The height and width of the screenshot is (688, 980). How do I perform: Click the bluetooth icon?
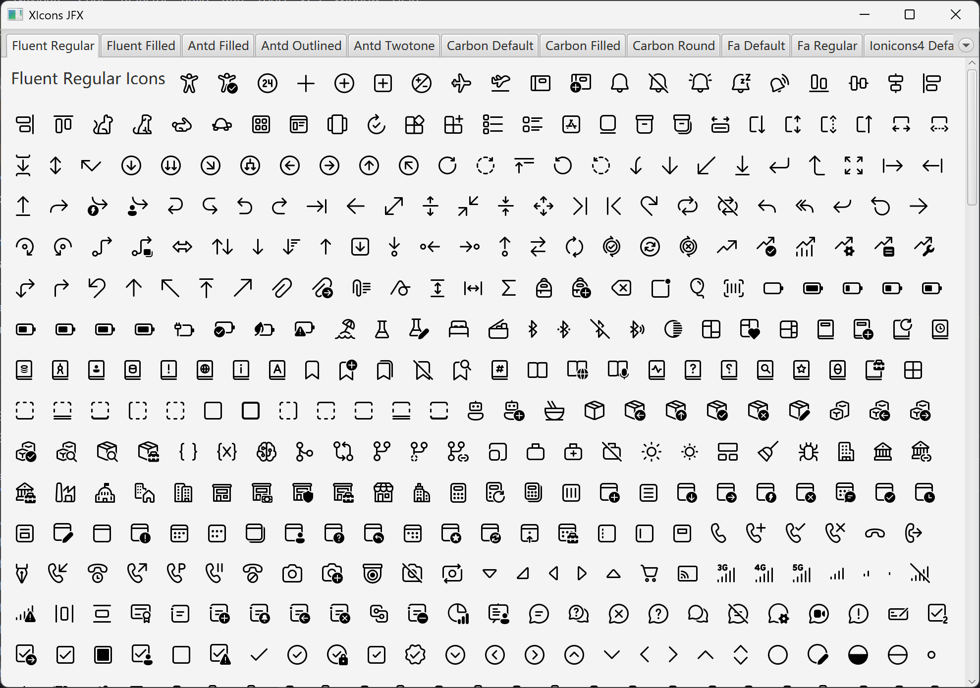(x=533, y=329)
